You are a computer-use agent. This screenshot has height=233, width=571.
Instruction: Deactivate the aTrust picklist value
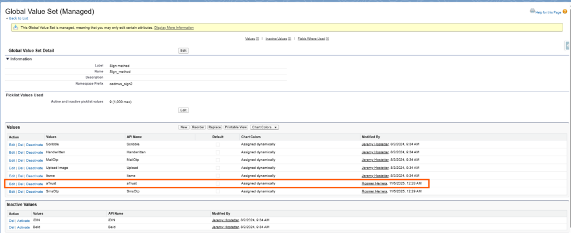(x=35, y=183)
